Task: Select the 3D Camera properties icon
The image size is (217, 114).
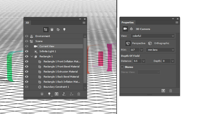Action: click(125, 29)
